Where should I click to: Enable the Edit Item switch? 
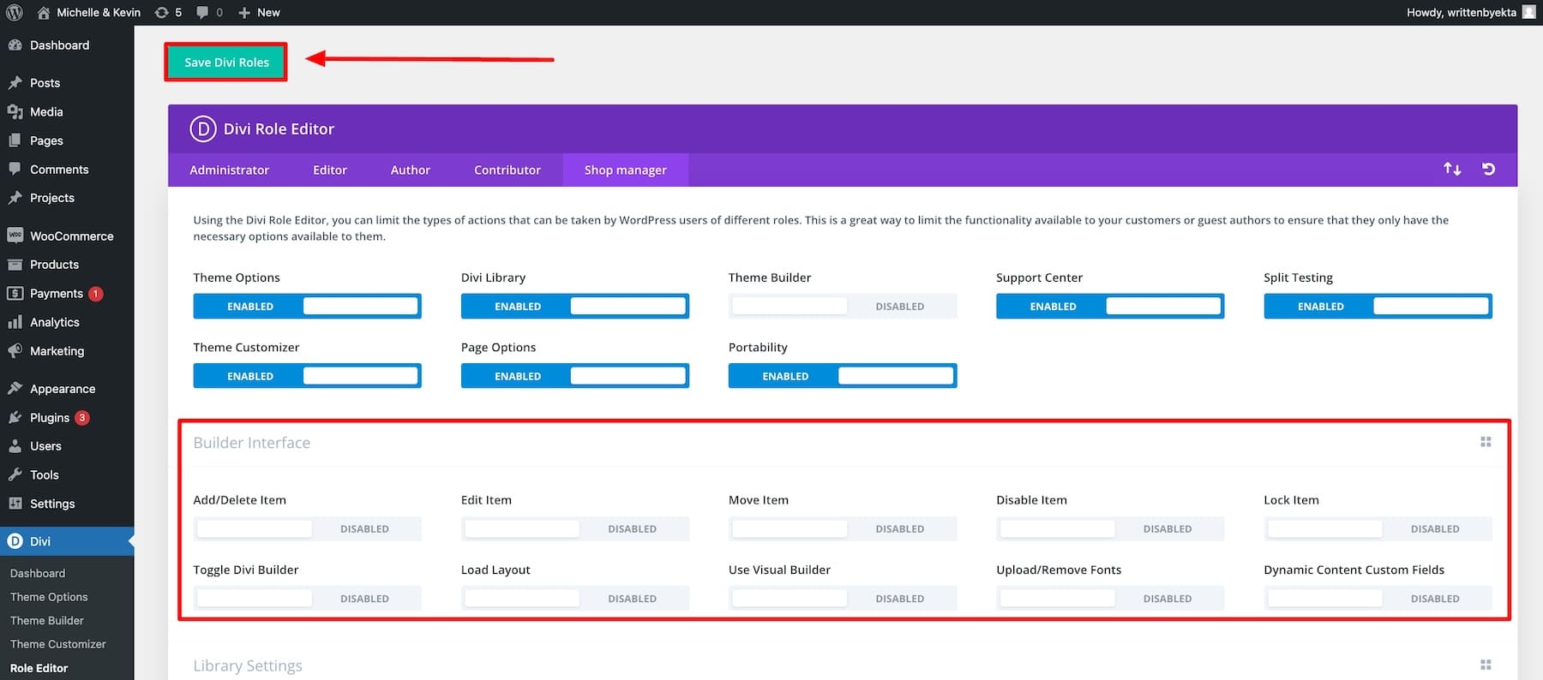click(574, 529)
